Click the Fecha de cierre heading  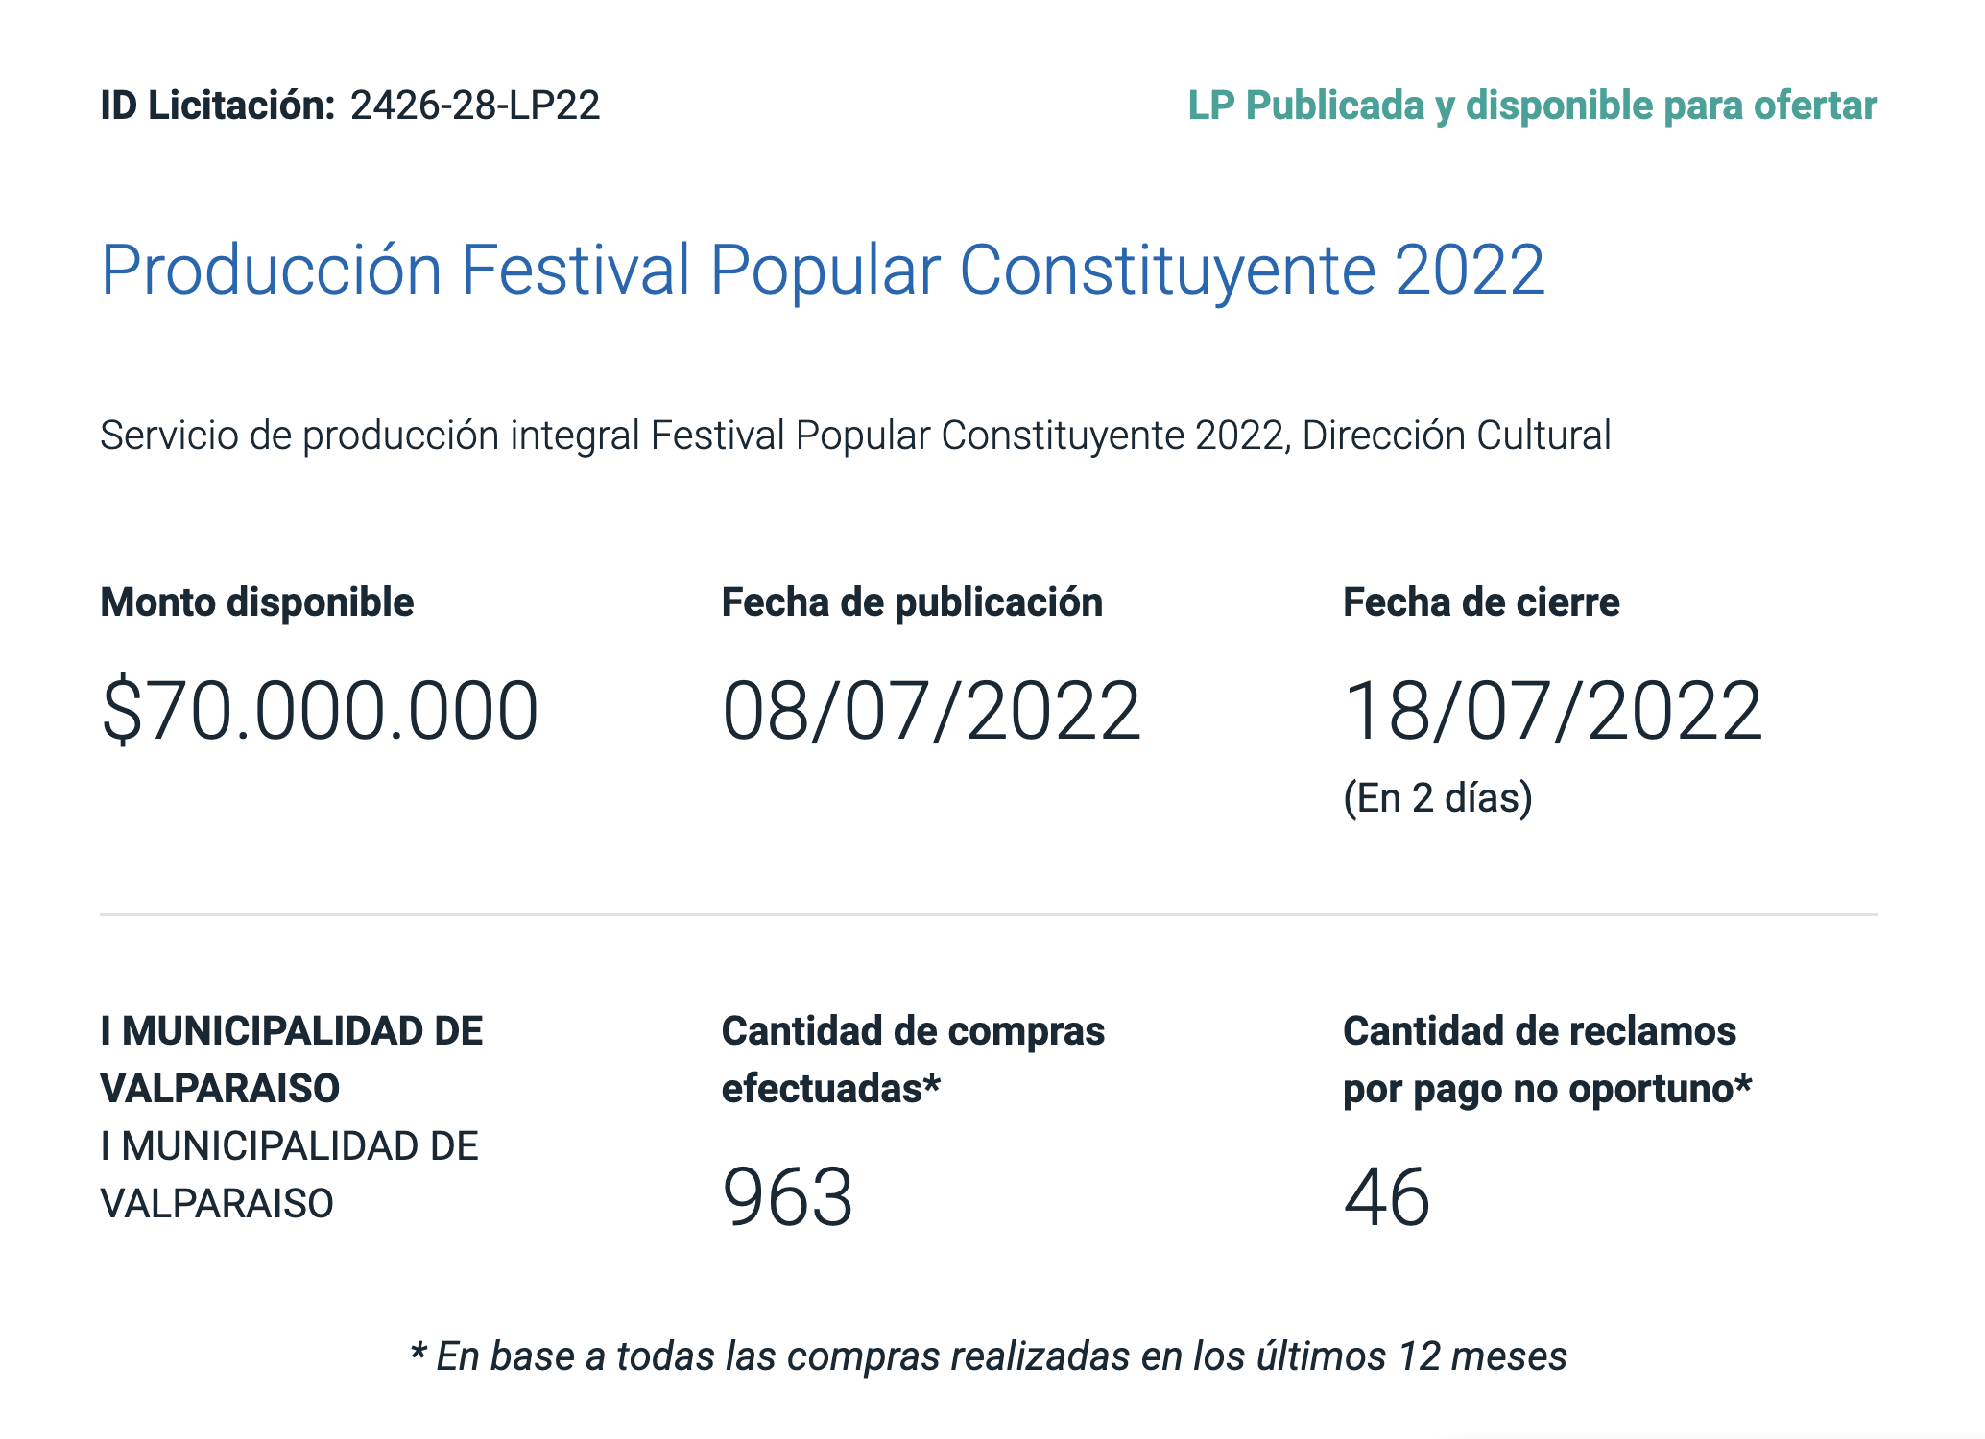click(x=1481, y=602)
